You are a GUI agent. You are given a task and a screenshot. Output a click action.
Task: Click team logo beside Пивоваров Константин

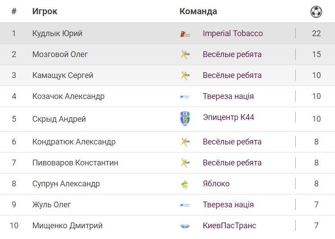tap(185, 163)
